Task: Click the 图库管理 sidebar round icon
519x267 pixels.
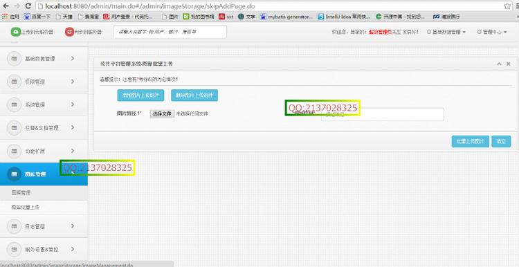Action: coord(15,174)
